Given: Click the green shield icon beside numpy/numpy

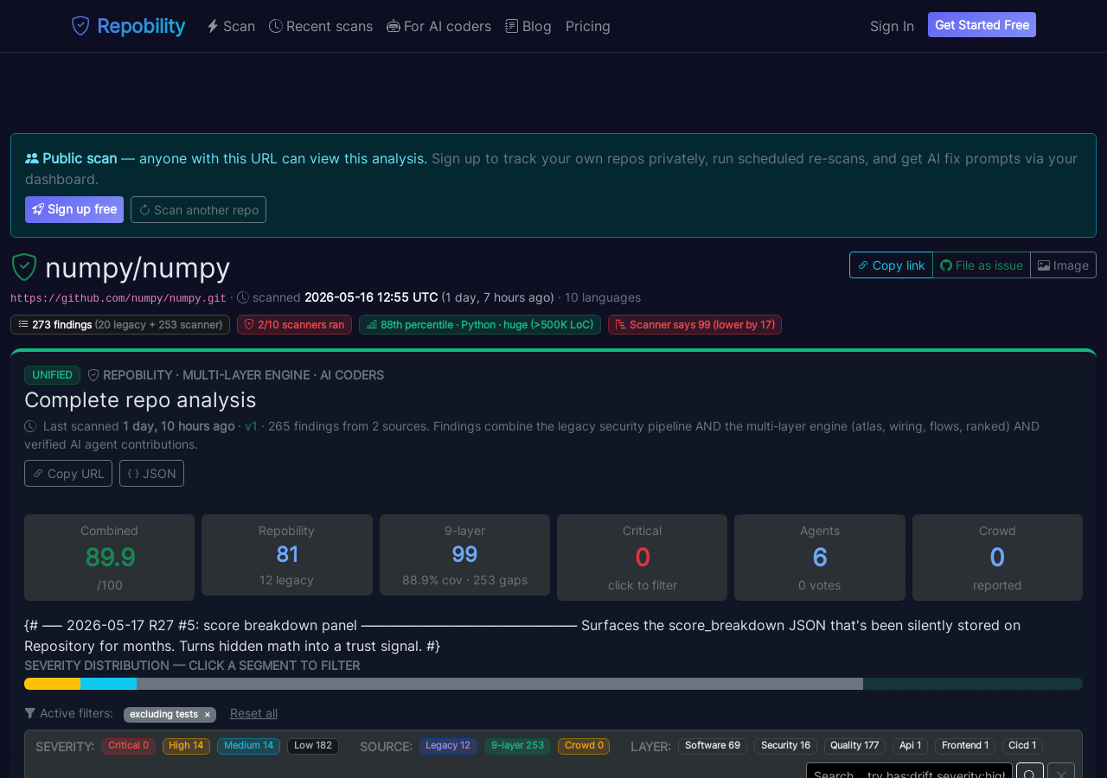Looking at the screenshot, I should click(24, 267).
